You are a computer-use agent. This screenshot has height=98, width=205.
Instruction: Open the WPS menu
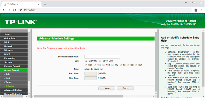pos(14,42)
